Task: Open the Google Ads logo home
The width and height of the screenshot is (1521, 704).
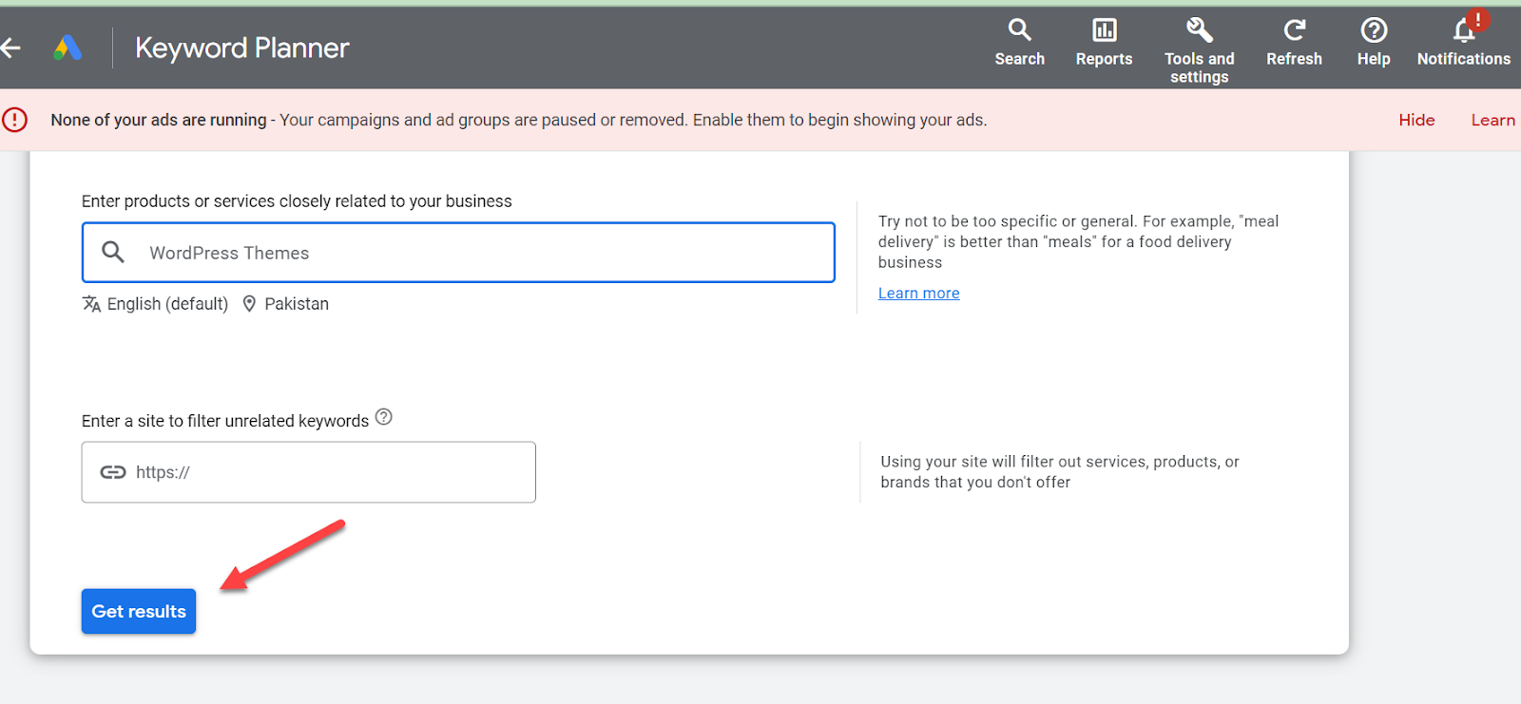Action: point(67,48)
